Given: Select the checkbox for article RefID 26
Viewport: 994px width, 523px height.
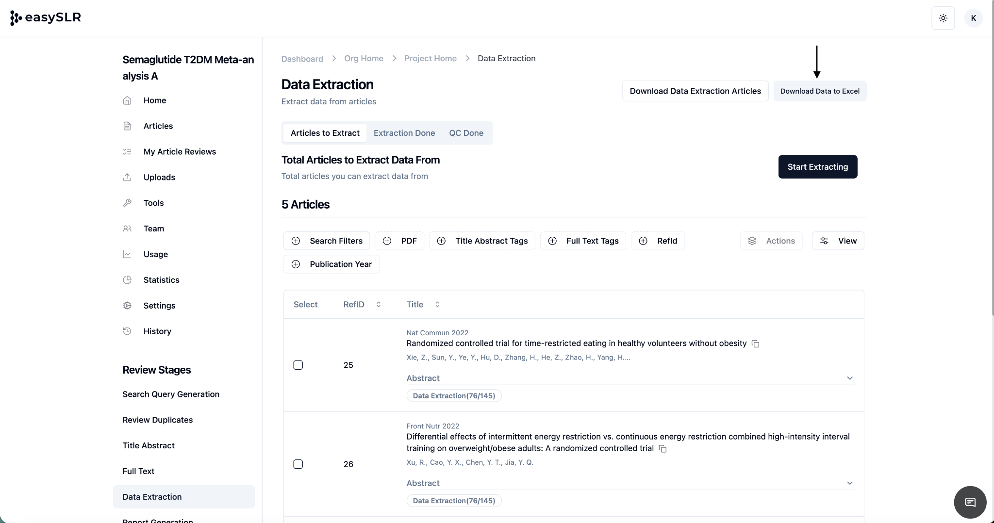Looking at the screenshot, I should click(298, 464).
